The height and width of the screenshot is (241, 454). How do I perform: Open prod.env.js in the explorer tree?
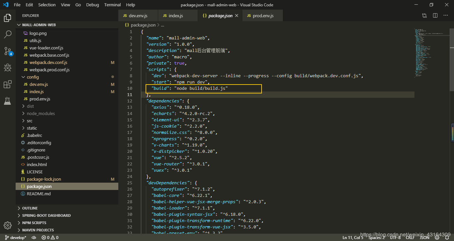click(67, 99)
